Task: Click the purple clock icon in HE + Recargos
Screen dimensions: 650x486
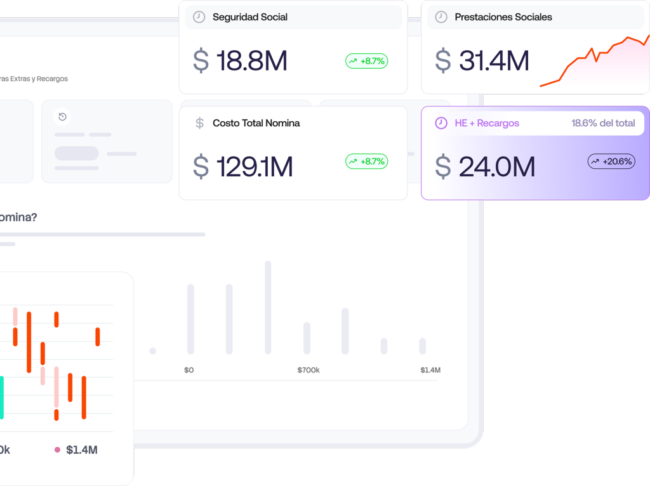Action: click(x=441, y=123)
